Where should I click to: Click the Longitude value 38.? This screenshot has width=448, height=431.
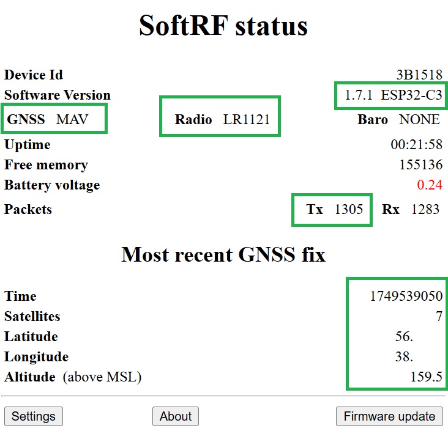pos(405,356)
